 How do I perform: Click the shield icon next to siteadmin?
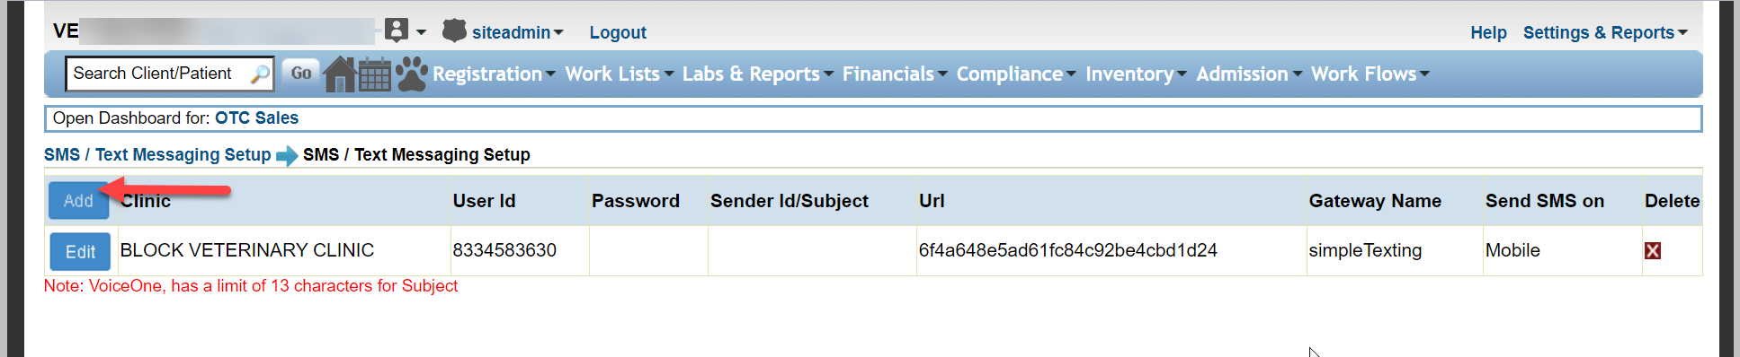pyautogui.click(x=454, y=30)
